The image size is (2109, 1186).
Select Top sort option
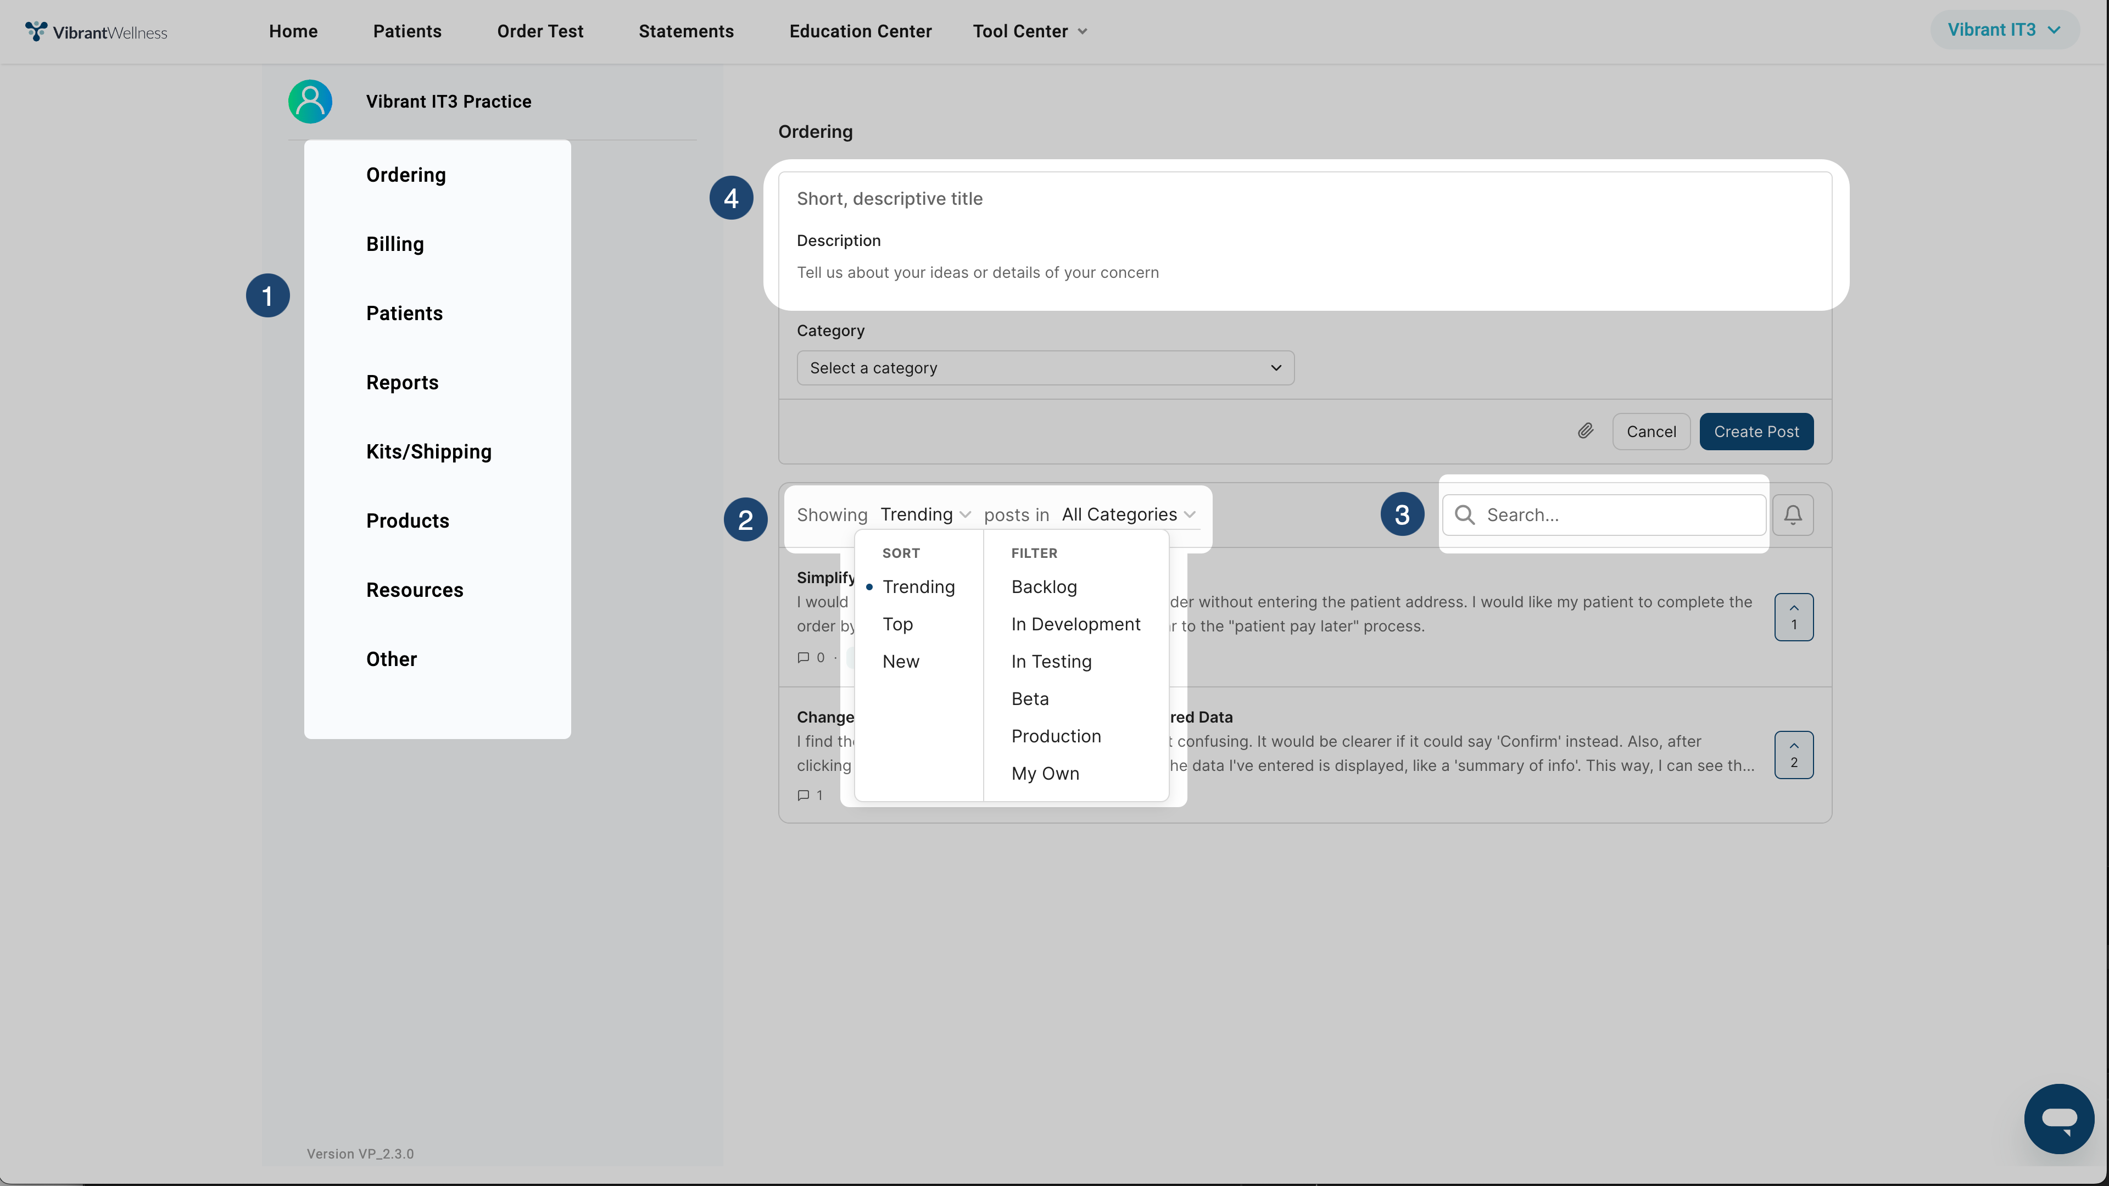(x=897, y=624)
